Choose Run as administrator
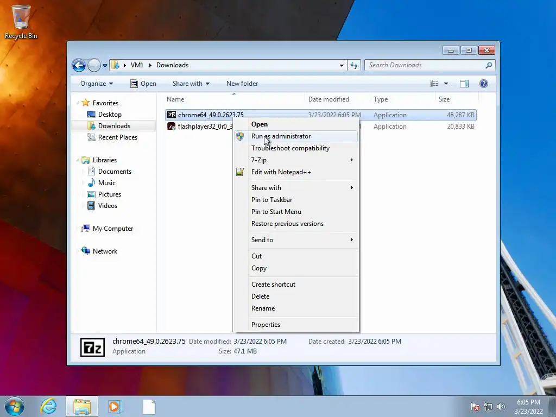 click(x=296, y=136)
